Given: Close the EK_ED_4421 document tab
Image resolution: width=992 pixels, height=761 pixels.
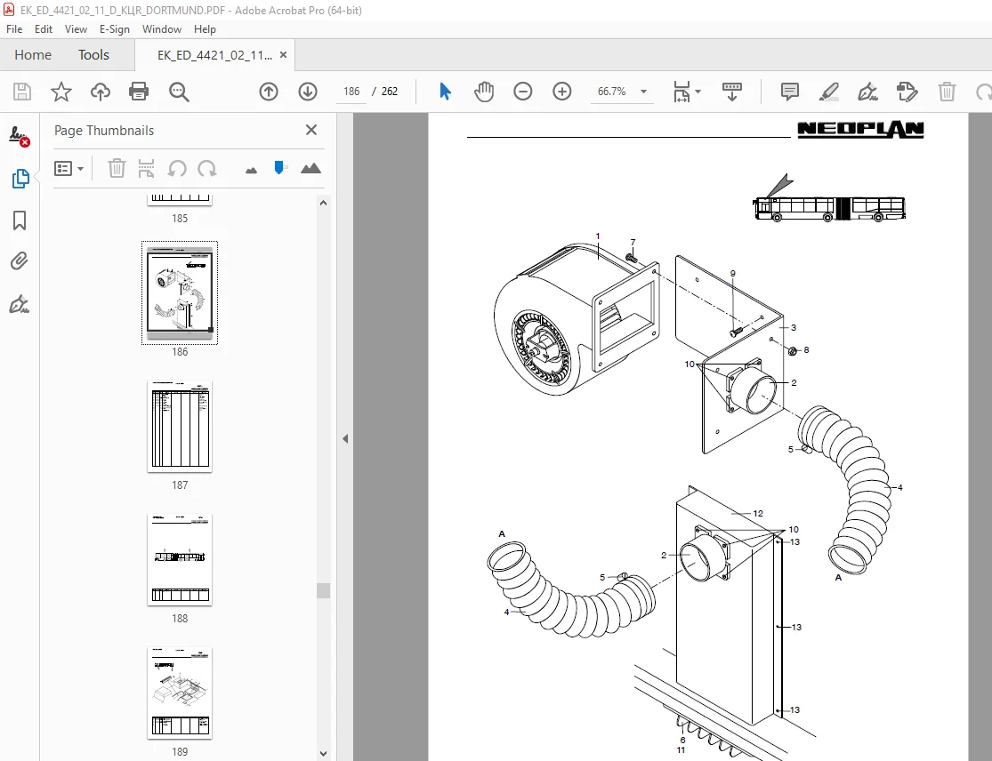Looking at the screenshot, I should coord(284,55).
